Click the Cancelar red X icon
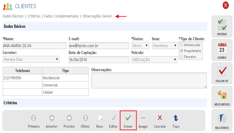 tap(160, 118)
